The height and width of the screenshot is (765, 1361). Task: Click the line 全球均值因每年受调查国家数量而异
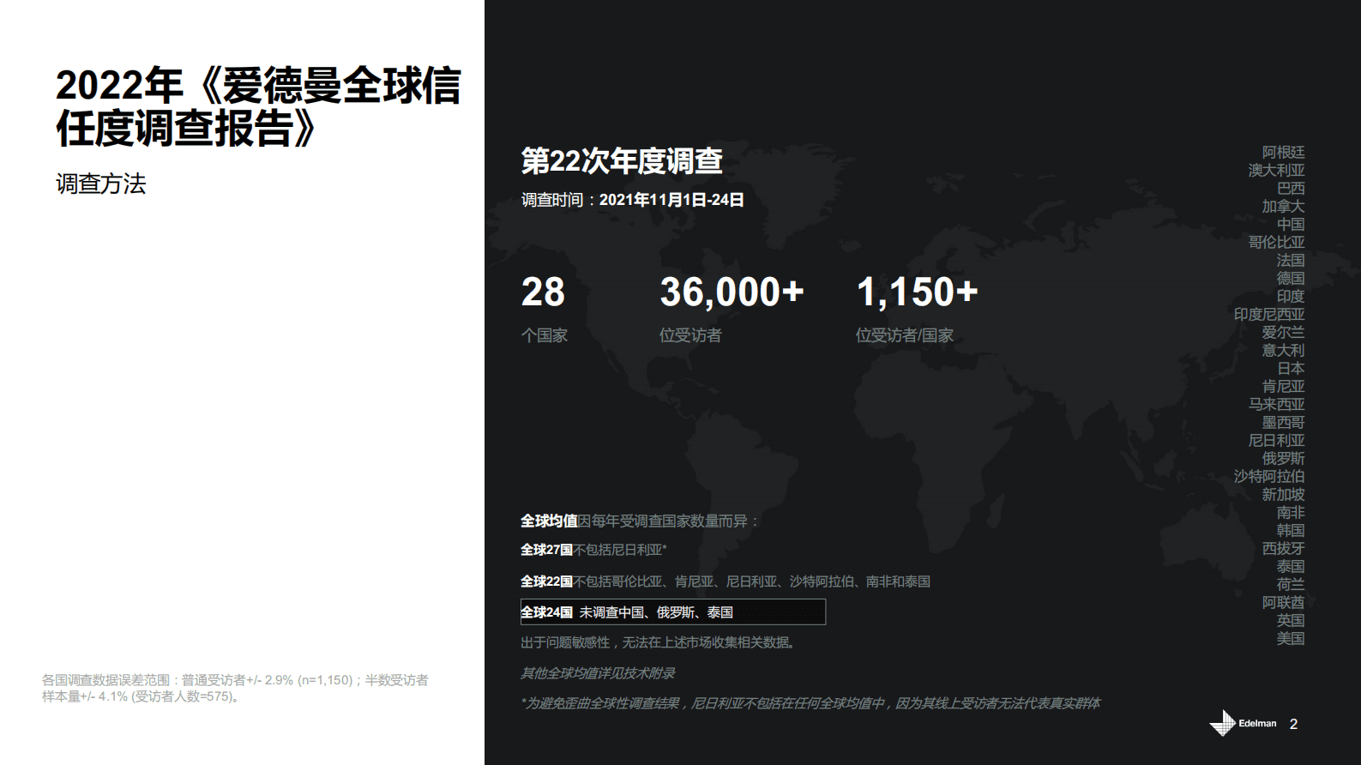(640, 521)
